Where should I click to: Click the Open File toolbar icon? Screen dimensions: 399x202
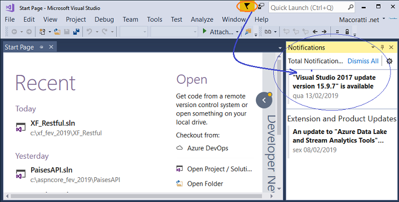pos(57,32)
